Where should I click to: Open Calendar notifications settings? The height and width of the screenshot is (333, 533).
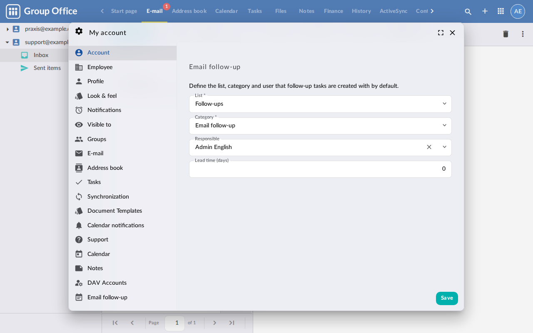pyautogui.click(x=122, y=225)
